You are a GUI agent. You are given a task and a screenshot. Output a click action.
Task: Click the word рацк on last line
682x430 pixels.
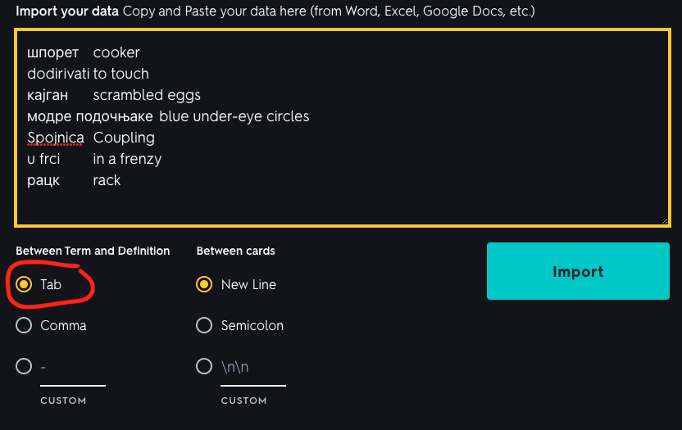click(43, 180)
